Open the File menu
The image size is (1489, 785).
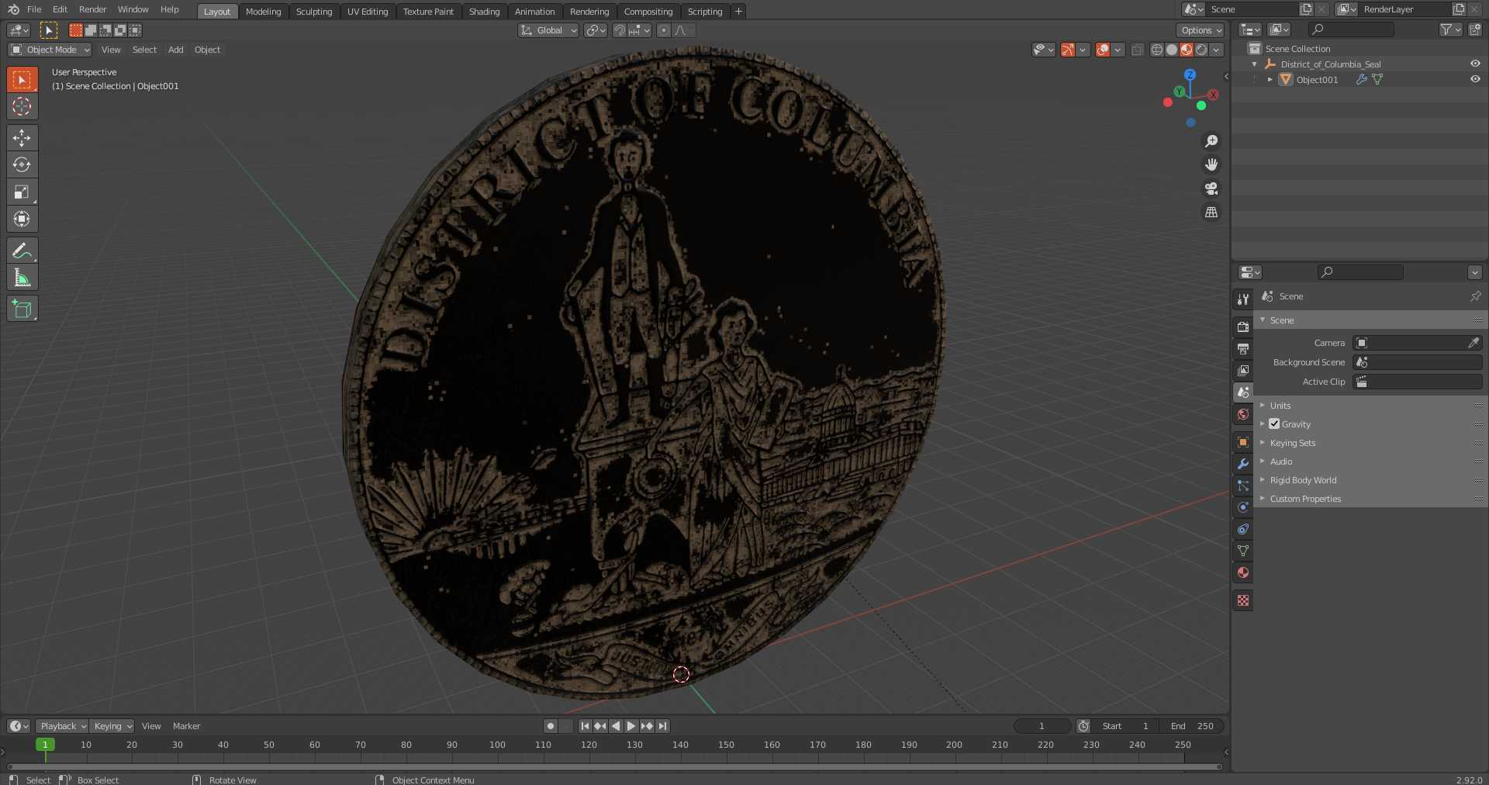[x=34, y=9]
